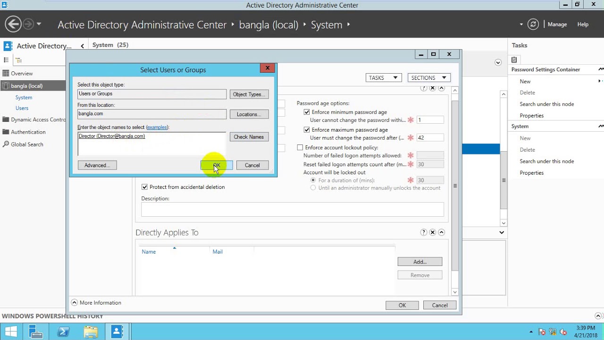Collapse System tasks group
604x340 pixels.
click(601, 126)
